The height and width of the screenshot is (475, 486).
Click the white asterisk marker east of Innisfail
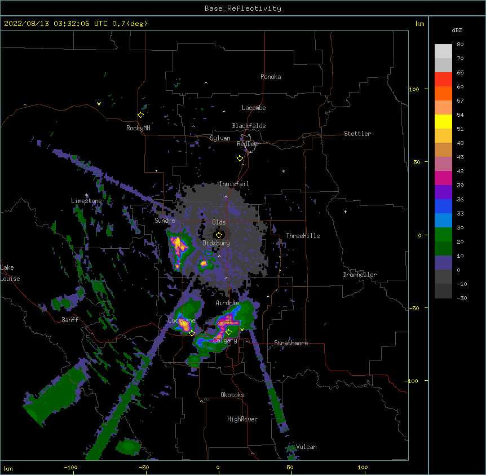click(x=283, y=171)
